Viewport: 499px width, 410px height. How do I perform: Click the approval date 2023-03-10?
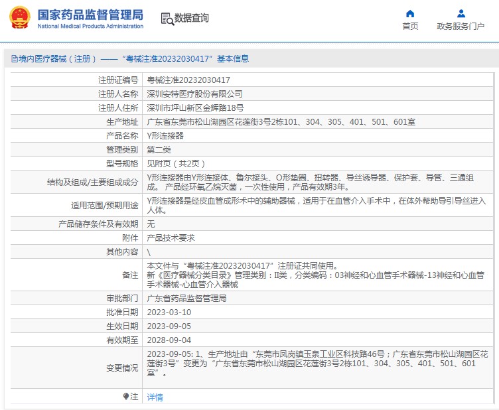[169, 312]
